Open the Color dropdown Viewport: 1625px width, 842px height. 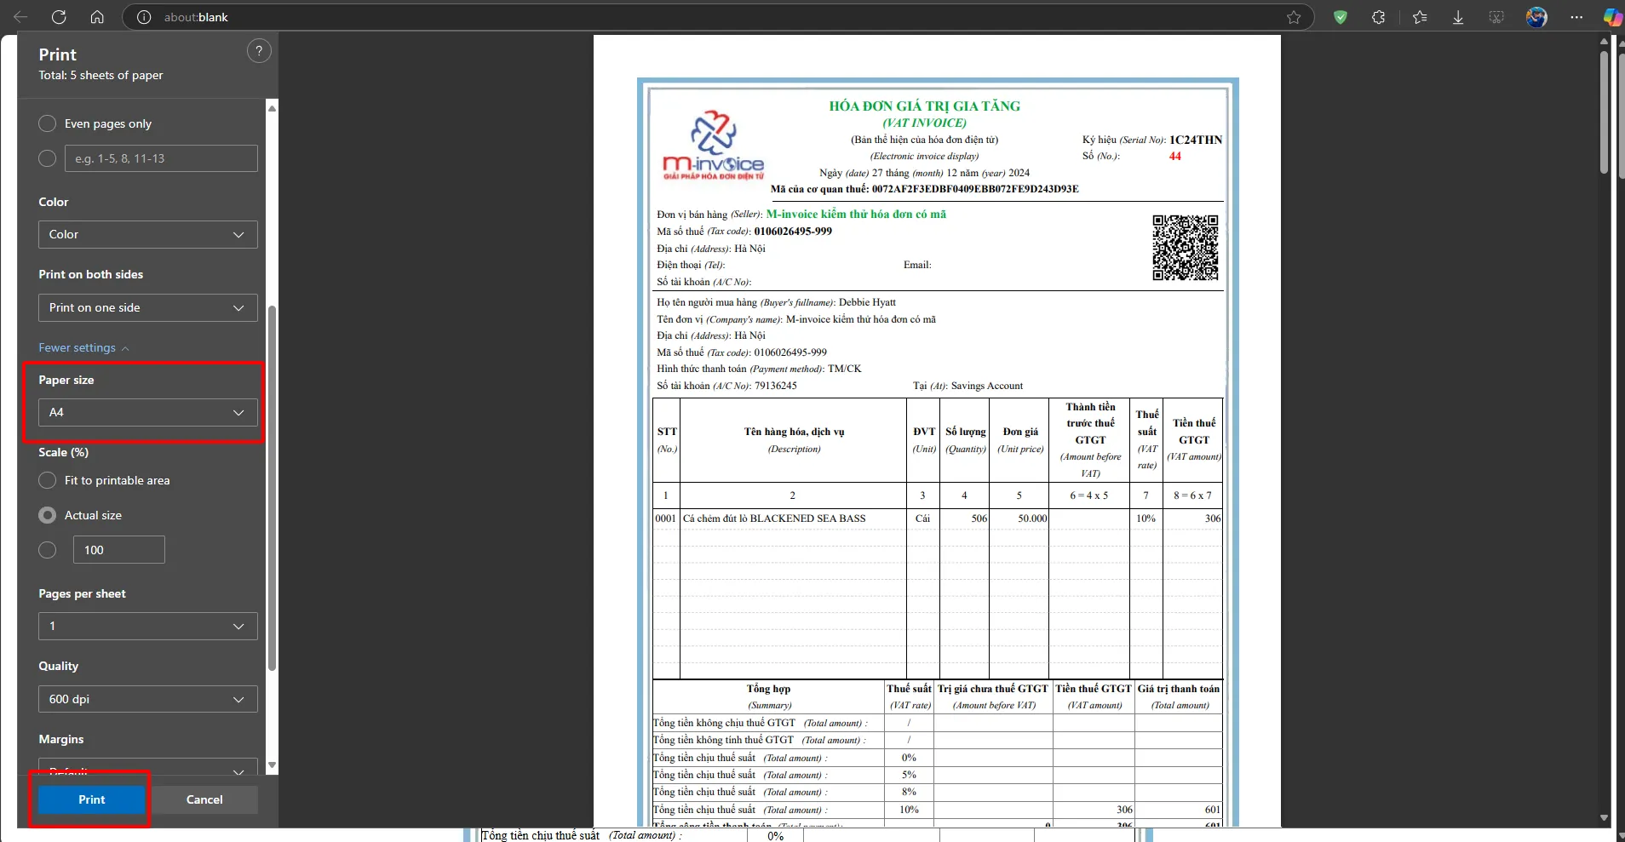click(148, 234)
